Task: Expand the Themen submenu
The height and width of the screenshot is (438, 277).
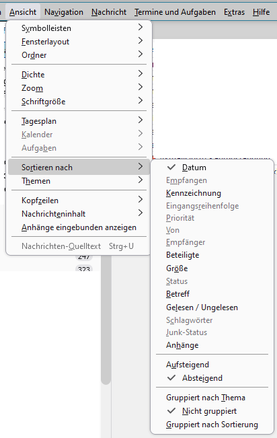Action: pyautogui.click(x=79, y=180)
